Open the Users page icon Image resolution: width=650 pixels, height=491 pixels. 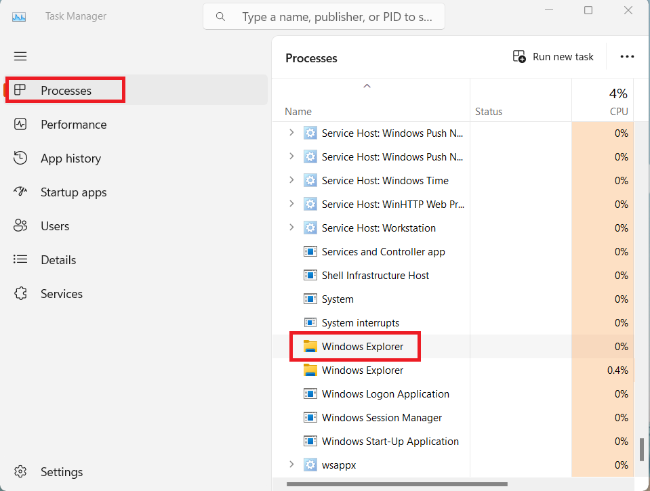[x=20, y=226]
